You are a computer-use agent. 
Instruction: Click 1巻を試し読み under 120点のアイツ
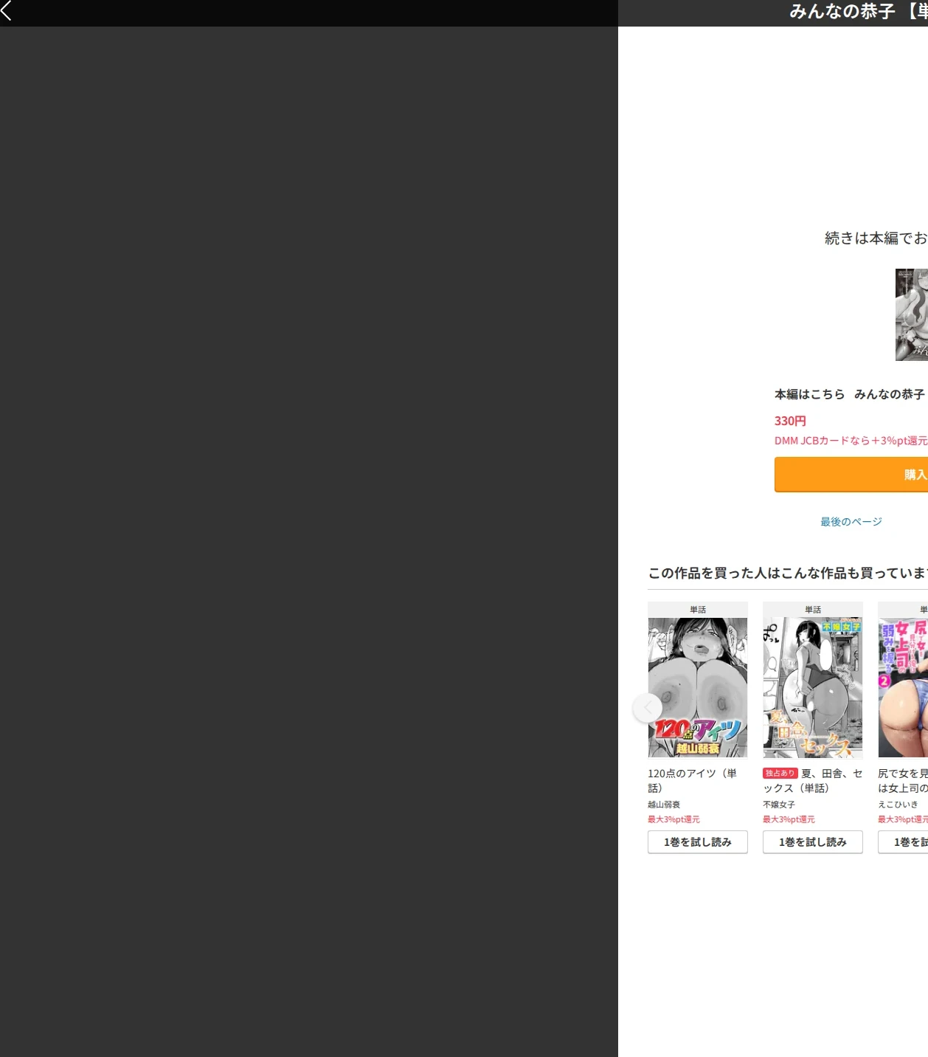pos(698,842)
